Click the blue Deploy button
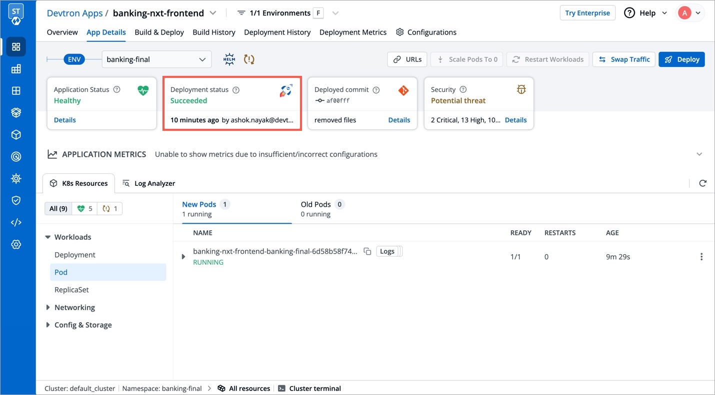Viewport: 715px width, 395px height. click(681, 59)
